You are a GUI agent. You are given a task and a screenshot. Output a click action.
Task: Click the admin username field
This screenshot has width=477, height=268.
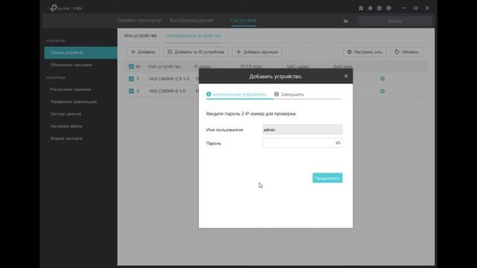click(x=303, y=130)
